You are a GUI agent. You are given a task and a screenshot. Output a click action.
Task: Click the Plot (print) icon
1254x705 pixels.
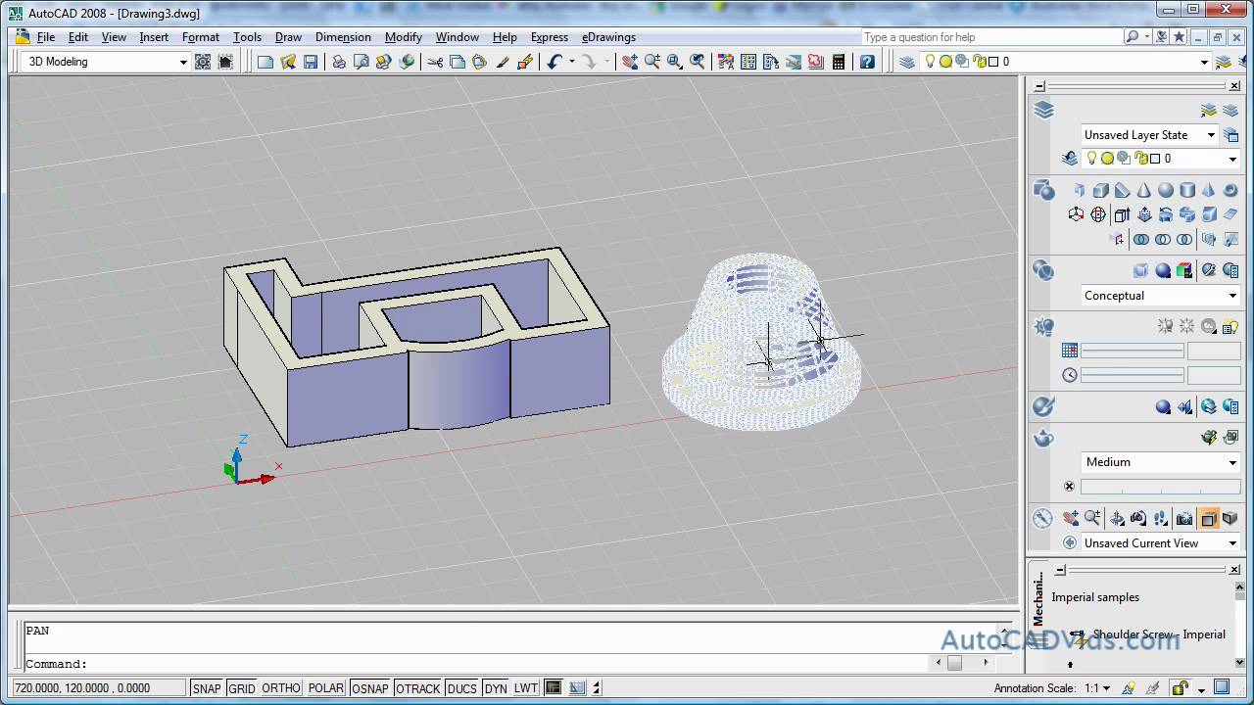[339, 62]
